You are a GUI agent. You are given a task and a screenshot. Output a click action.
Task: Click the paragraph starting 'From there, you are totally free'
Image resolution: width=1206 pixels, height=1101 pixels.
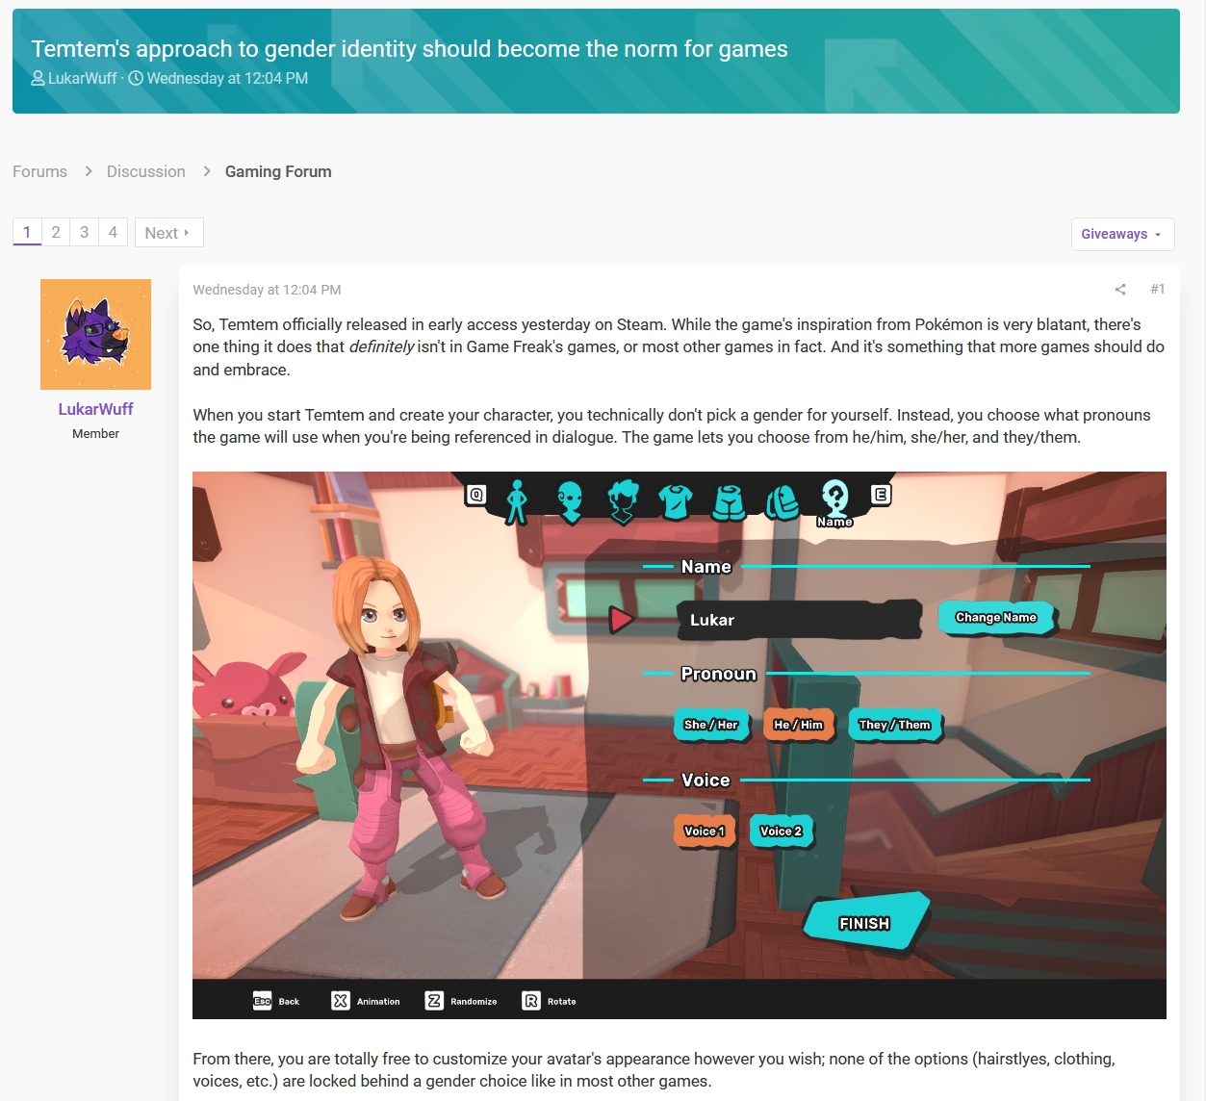pyautogui.click(x=654, y=1070)
